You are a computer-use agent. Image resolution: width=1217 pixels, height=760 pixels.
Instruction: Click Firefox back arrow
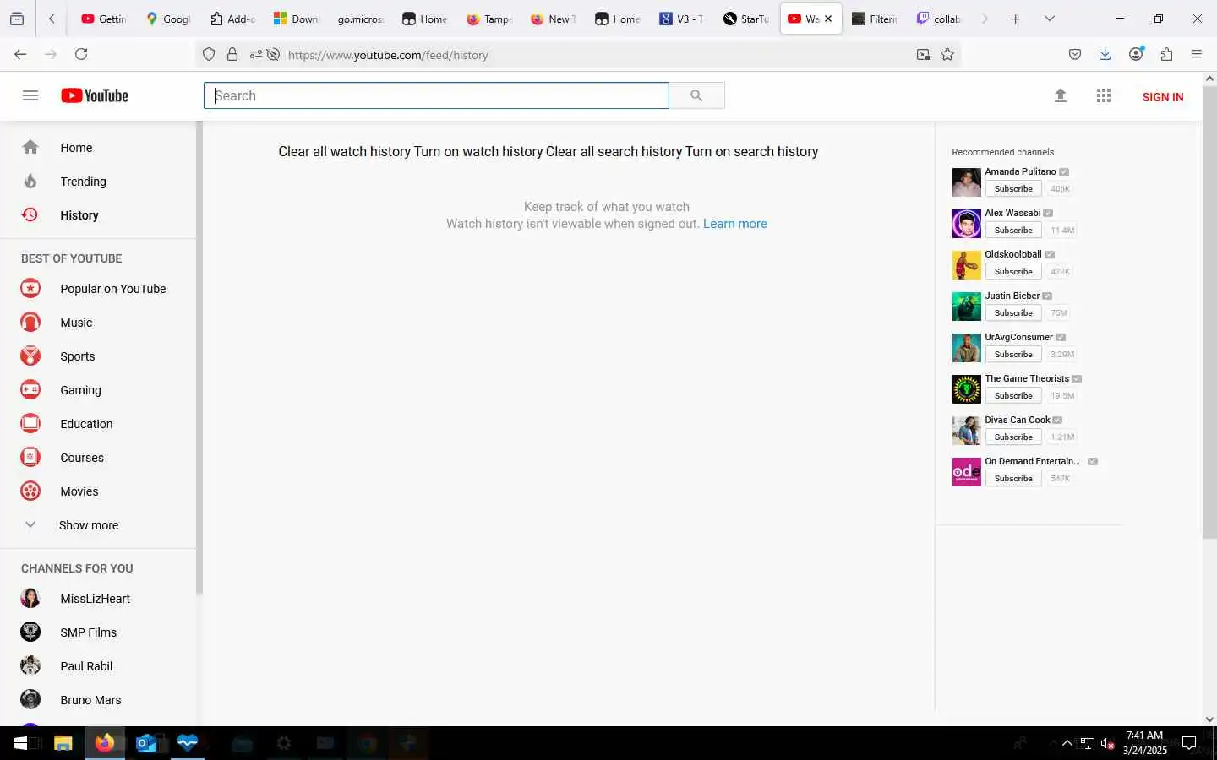click(20, 54)
